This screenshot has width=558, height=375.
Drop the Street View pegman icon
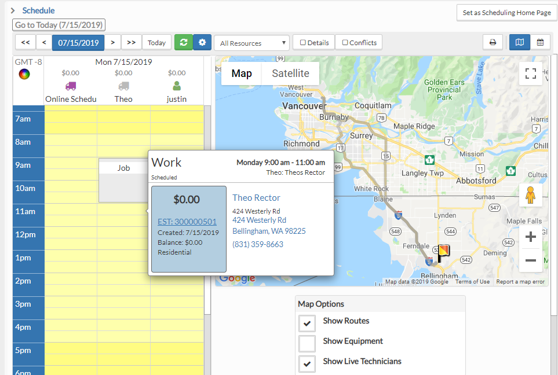[x=530, y=196]
